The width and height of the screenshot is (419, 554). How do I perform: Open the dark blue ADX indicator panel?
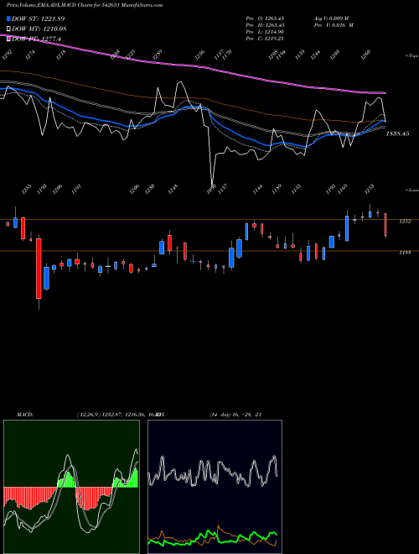(x=215, y=487)
